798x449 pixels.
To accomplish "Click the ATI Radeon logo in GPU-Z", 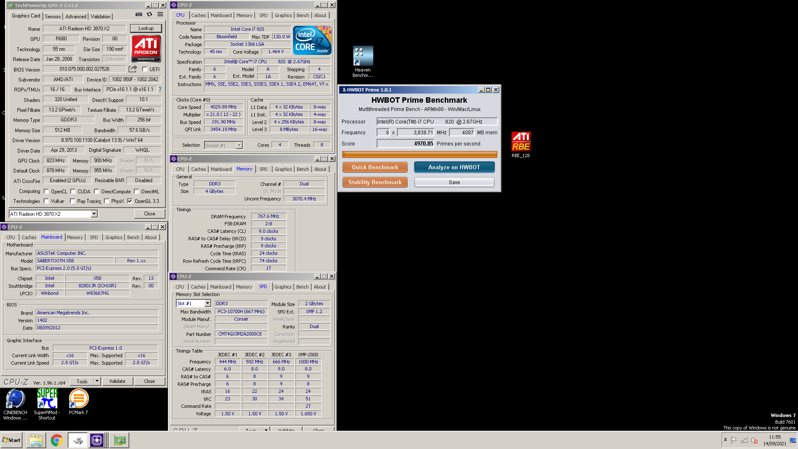I will (x=146, y=49).
